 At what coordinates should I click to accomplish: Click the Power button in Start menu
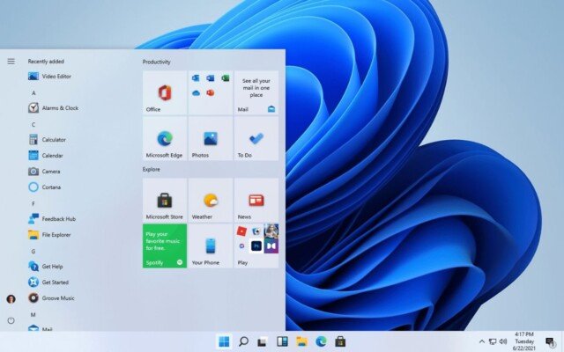point(11,320)
